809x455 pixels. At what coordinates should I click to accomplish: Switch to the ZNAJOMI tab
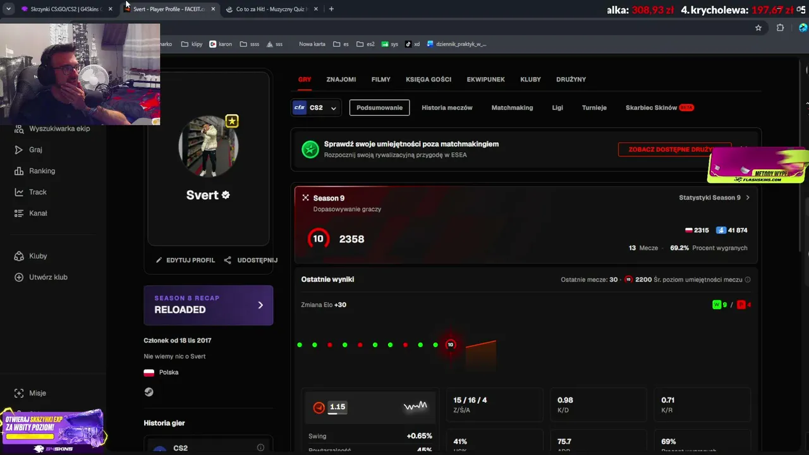click(x=341, y=80)
